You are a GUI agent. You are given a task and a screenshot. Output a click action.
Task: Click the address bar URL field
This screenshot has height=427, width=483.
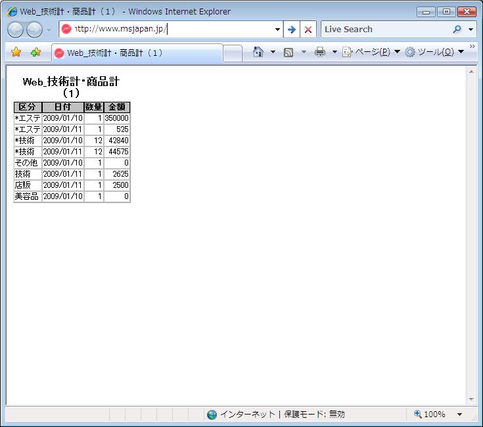tap(171, 30)
